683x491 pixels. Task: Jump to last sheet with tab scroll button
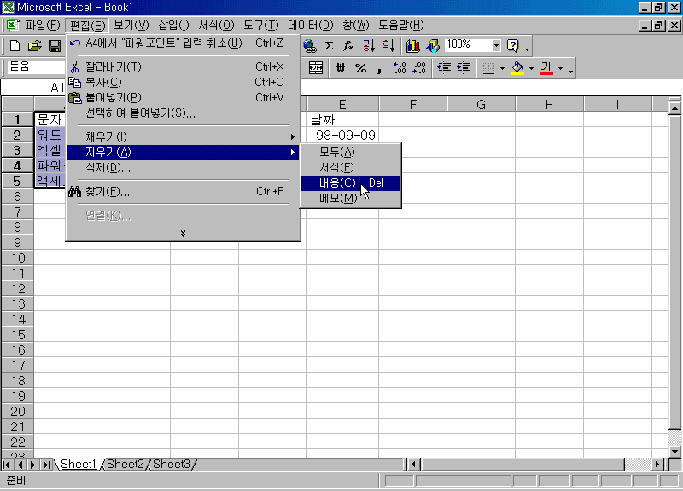46,465
